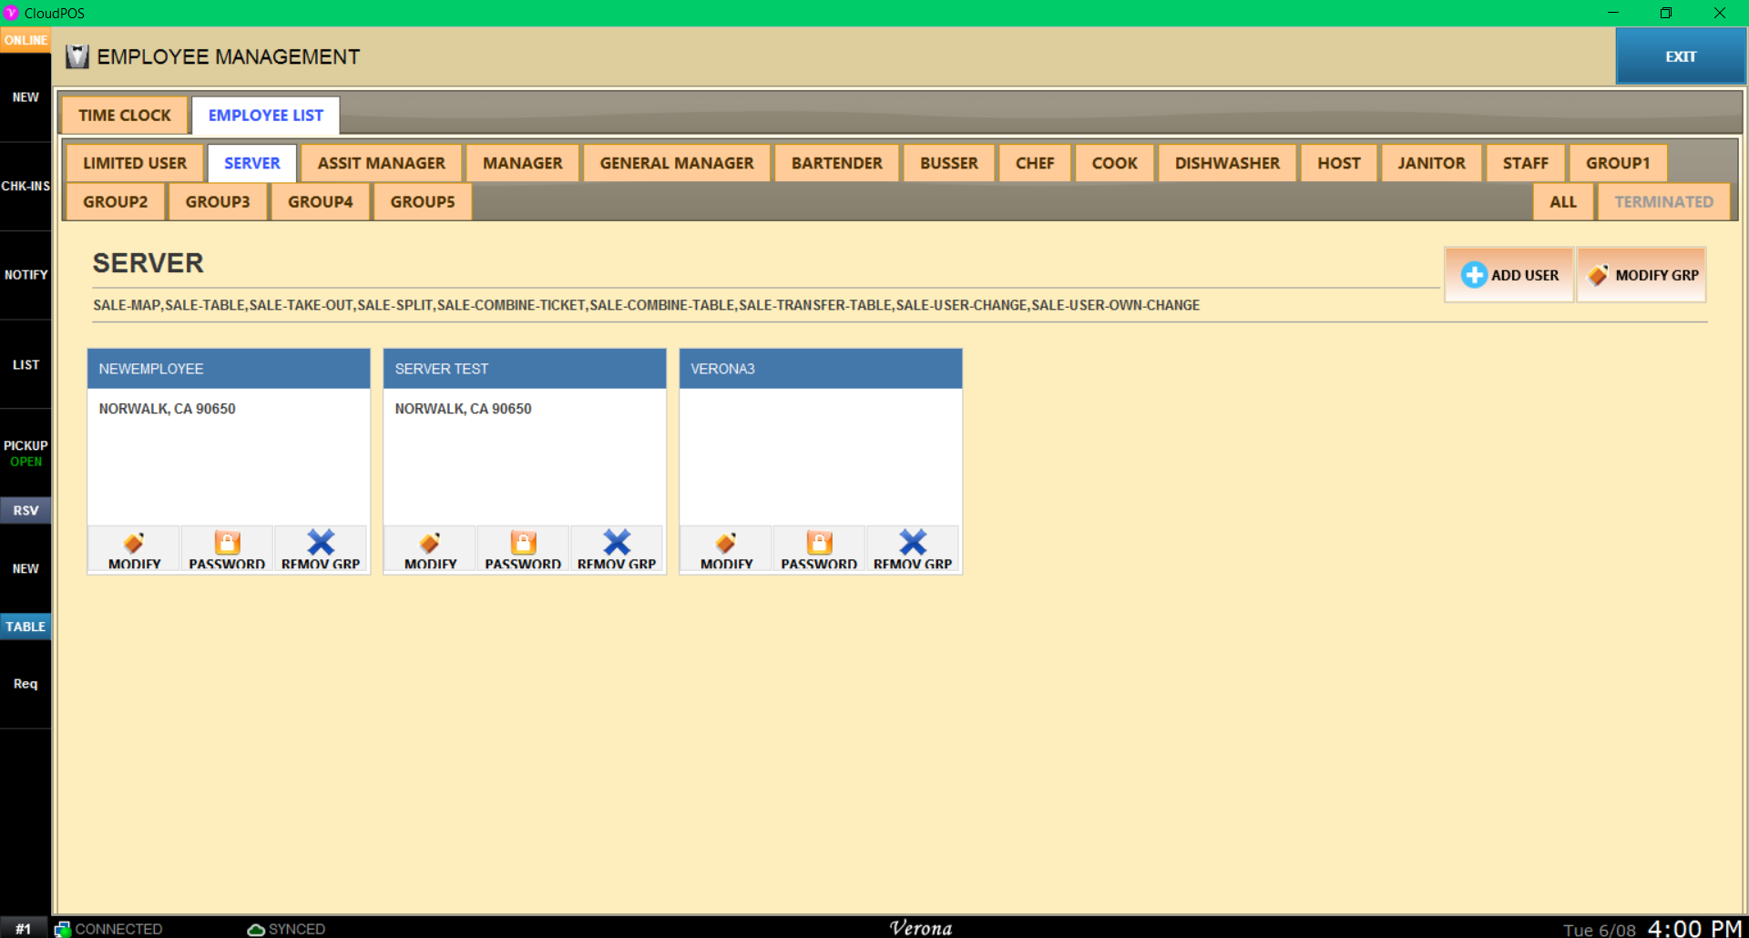Screen dimensions: 1749x938
Task: Open the CHK-INS sidebar item
Action: point(26,186)
